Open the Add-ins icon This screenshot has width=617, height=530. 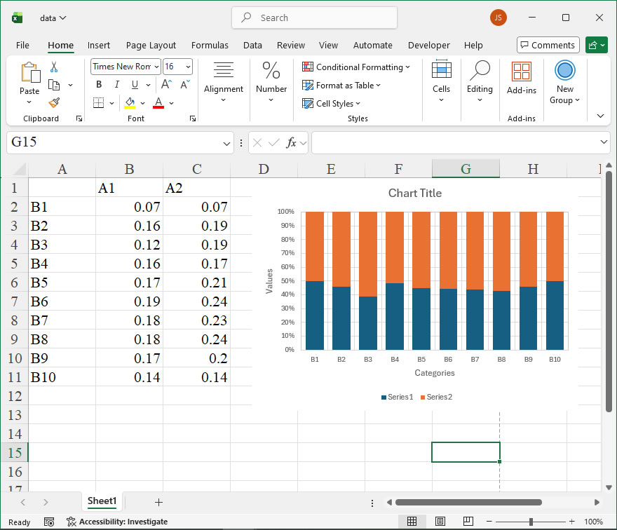[x=521, y=78]
